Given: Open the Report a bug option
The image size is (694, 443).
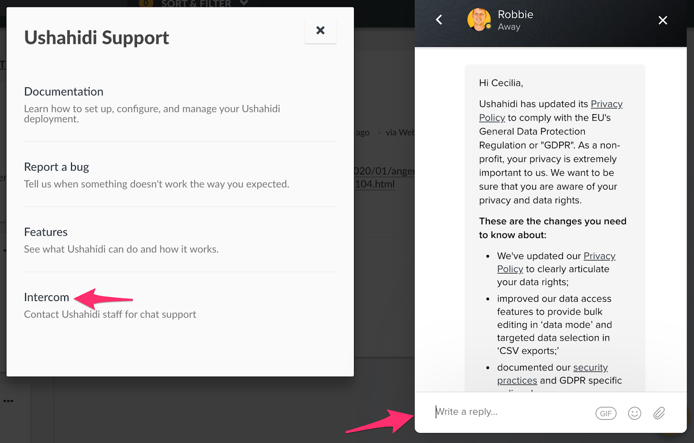Looking at the screenshot, I should click(x=56, y=167).
